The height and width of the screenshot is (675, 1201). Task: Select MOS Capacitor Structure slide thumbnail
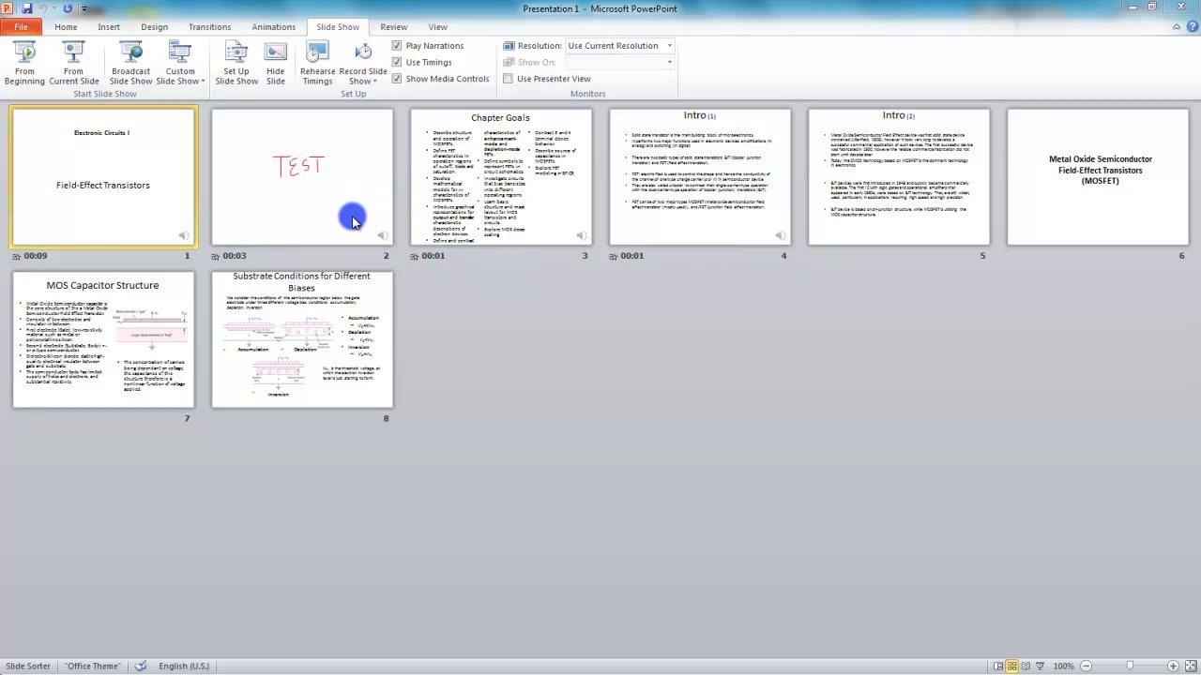(103, 339)
